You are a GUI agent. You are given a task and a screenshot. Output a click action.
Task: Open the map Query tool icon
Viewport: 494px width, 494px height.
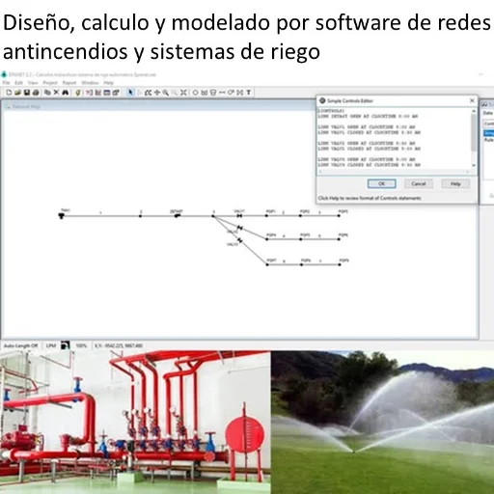[89, 93]
